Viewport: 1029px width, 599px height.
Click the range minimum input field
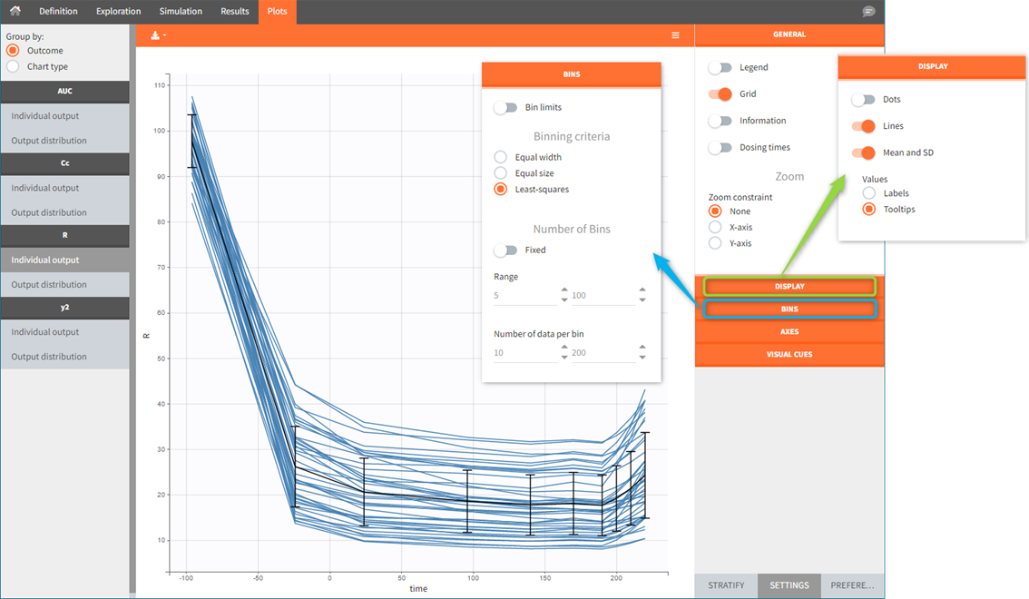pyautogui.click(x=524, y=296)
